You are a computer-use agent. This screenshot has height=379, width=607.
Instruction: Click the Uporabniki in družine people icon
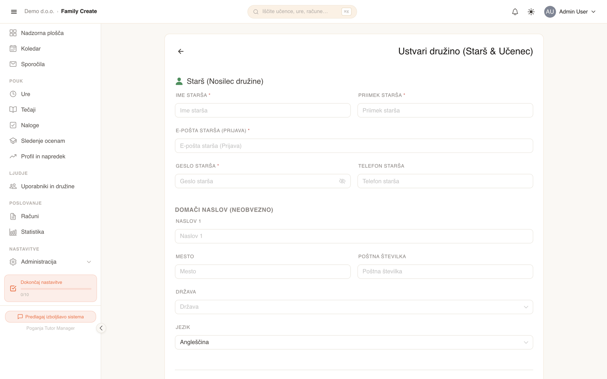(x=13, y=186)
